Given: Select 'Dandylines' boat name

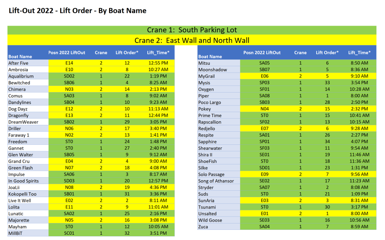Looking at the screenshot, I should [x=20, y=102].
